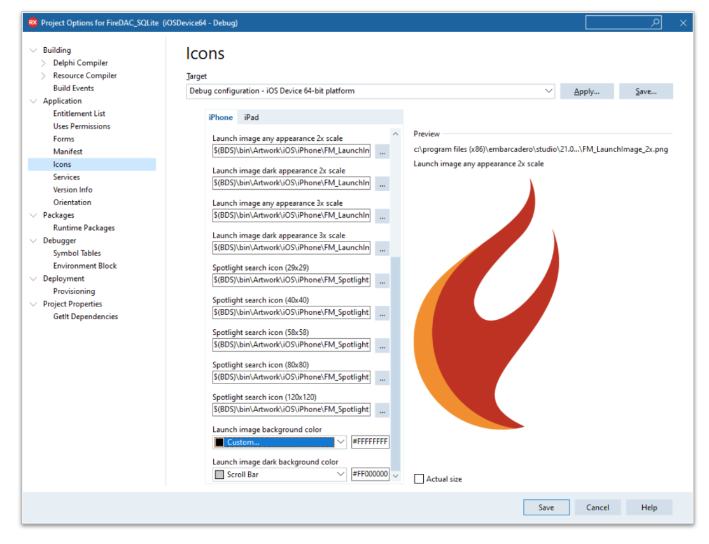The width and height of the screenshot is (709, 544).
Task: Open the Services options page
Action: [66, 177]
